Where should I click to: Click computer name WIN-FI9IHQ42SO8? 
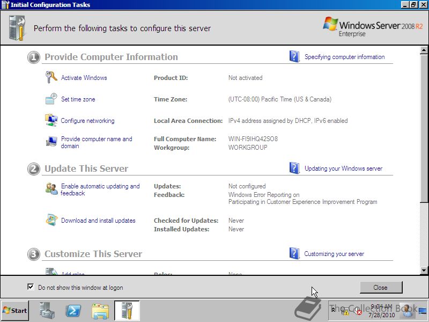(253, 139)
